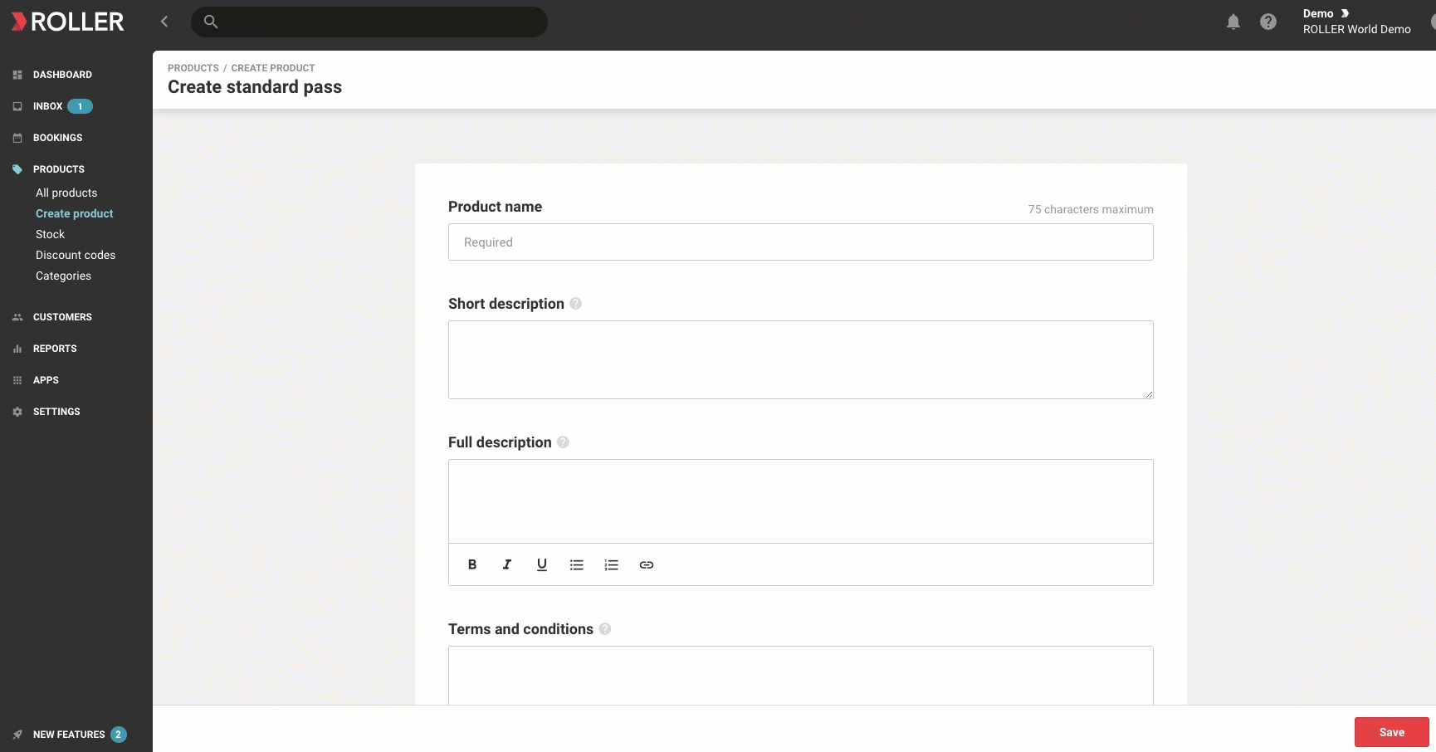1436x752 pixels.
Task: Click the Dashboard grid icon
Action: [17, 75]
